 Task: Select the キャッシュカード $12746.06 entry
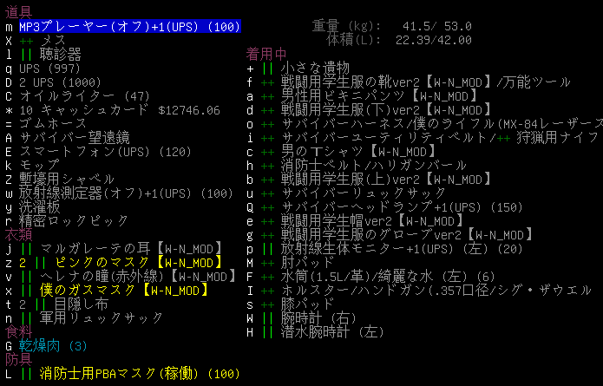click(123, 110)
